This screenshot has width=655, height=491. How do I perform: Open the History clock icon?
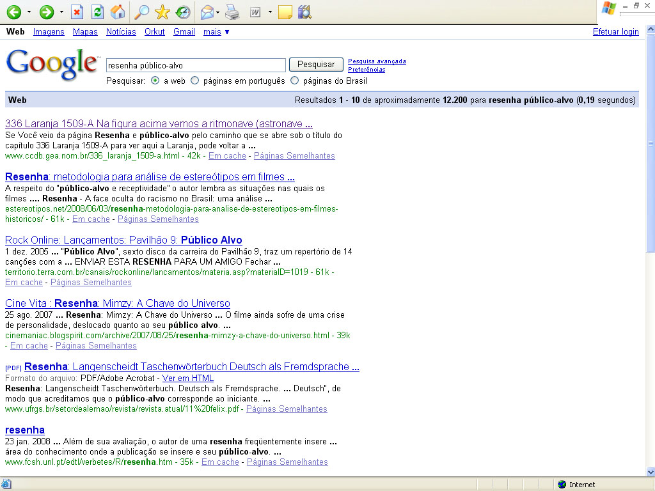[x=183, y=12]
